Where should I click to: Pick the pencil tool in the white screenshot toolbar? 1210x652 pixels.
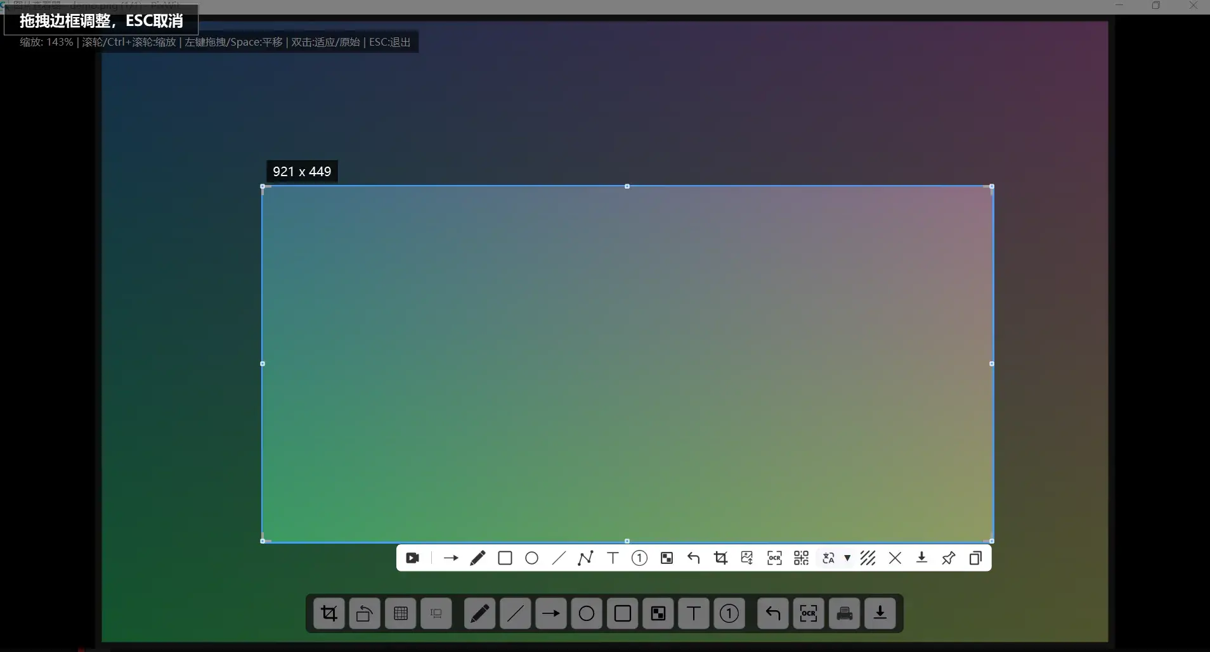tap(478, 558)
